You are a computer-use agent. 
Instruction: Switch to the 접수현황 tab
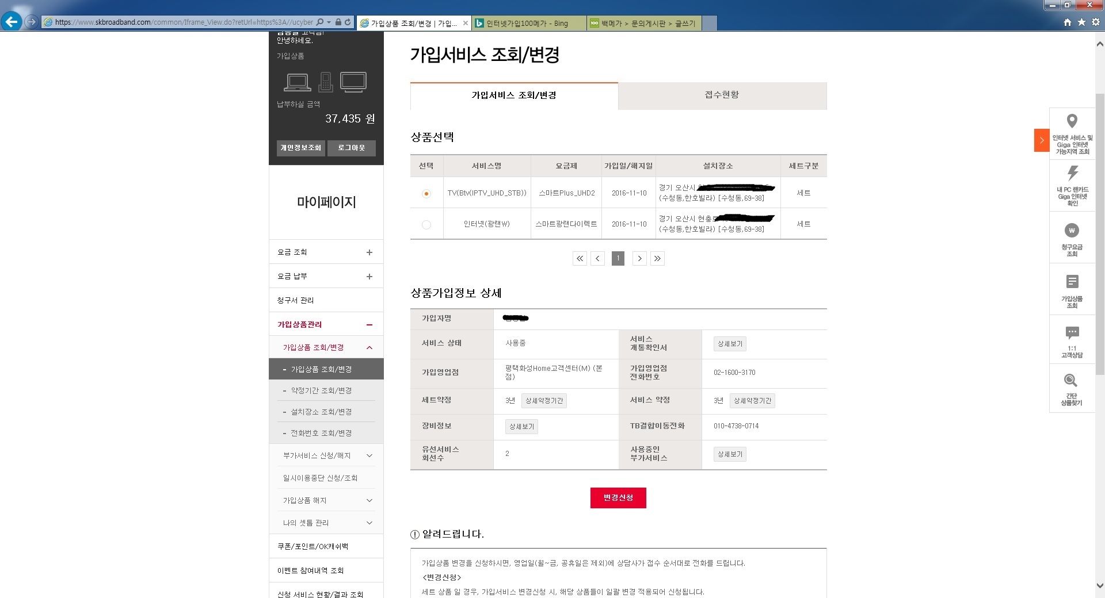[722, 95]
